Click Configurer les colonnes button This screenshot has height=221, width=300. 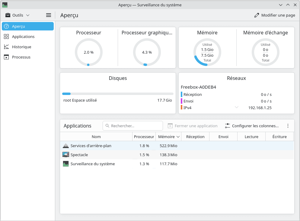252,126
